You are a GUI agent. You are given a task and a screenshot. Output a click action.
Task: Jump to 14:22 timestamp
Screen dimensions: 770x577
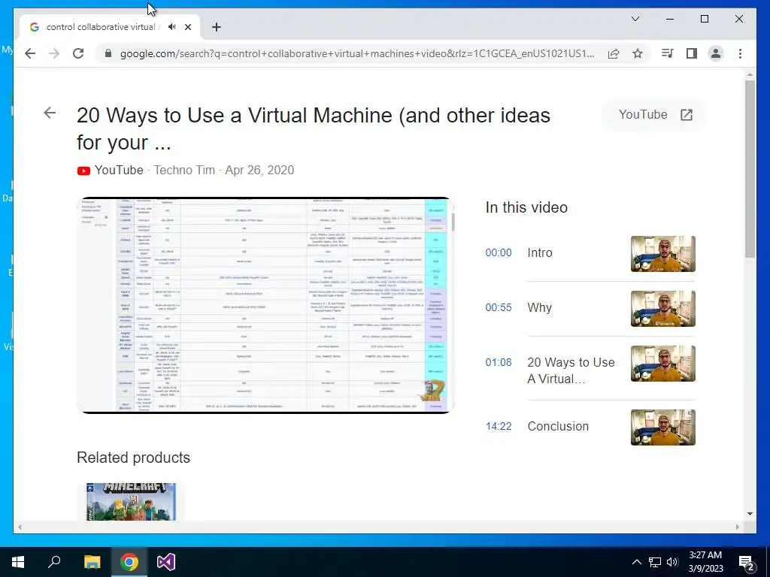click(499, 427)
